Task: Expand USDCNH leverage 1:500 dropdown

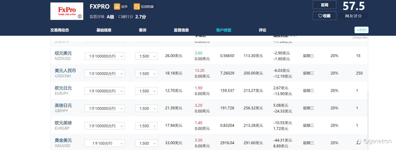Action: (x=146, y=74)
